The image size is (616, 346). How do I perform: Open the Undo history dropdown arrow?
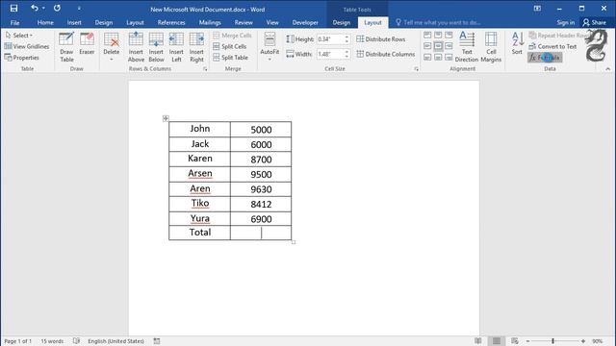43,9
